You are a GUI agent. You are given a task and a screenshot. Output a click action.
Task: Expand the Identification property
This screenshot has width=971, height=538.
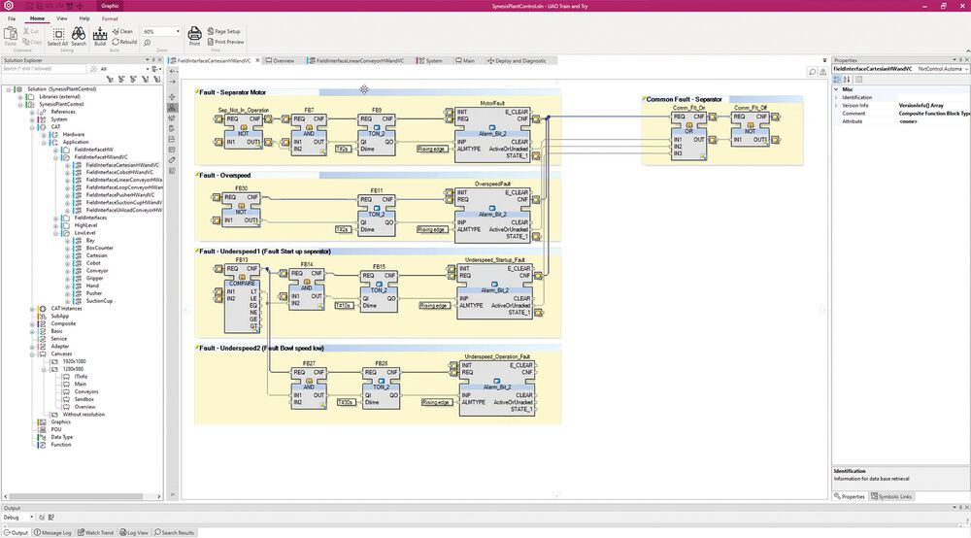[836, 97]
